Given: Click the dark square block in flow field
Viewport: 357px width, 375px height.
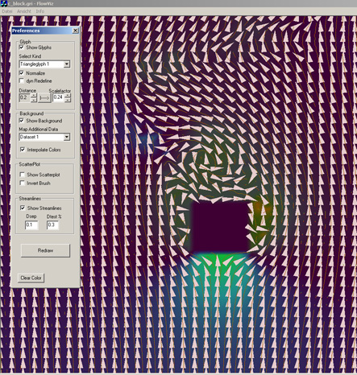Looking at the screenshot, I should pyautogui.click(x=221, y=228).
